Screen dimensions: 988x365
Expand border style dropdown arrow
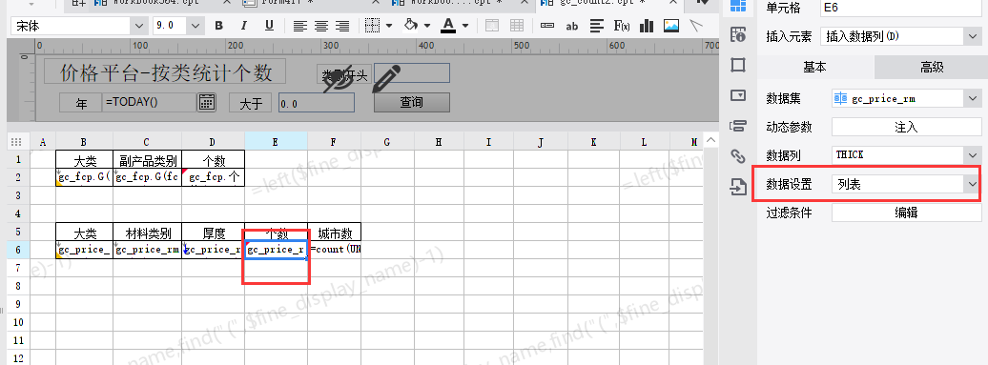coord(389,26)
